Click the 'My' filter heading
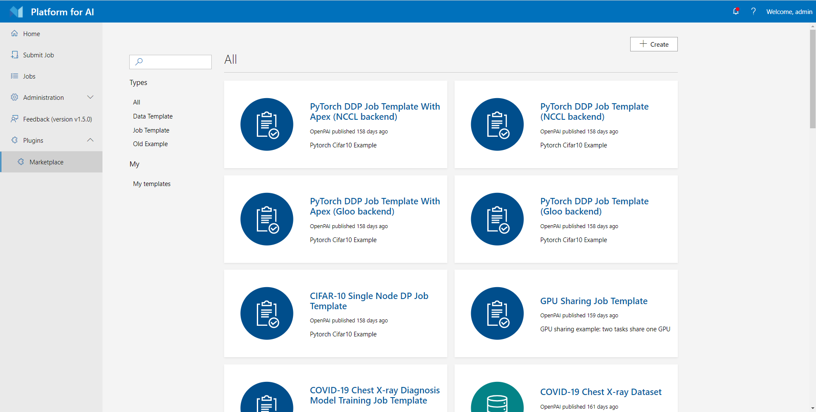The width and height of the screenshot is (816, 412). (134, 164)
